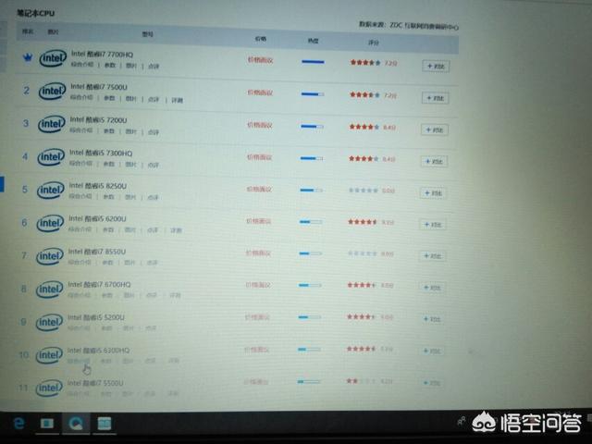Screen dimensions: 592x444
Task: Open the People icon in system tray
Action: click(461, 421)
